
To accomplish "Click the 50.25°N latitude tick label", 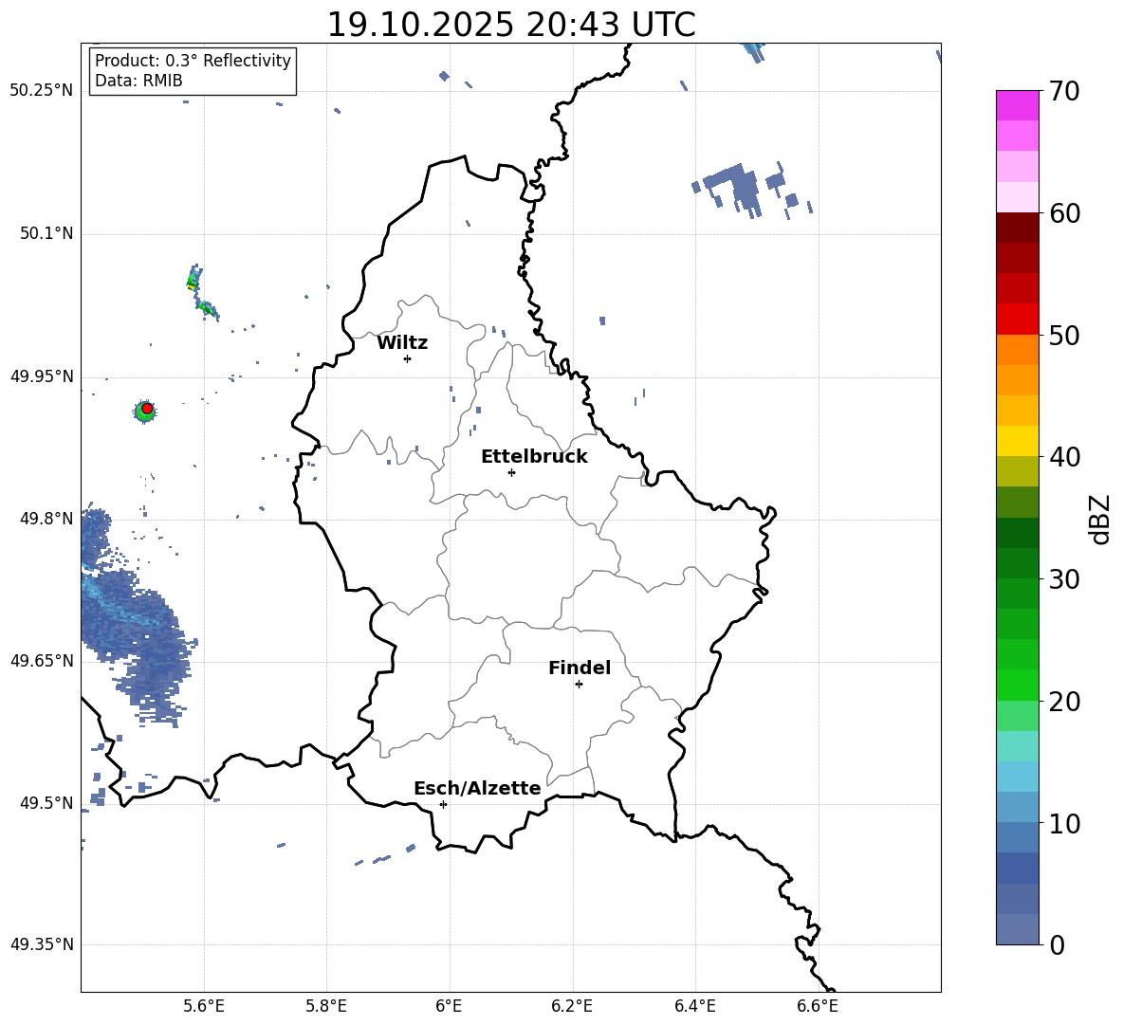I will click(x=41, y=90).
